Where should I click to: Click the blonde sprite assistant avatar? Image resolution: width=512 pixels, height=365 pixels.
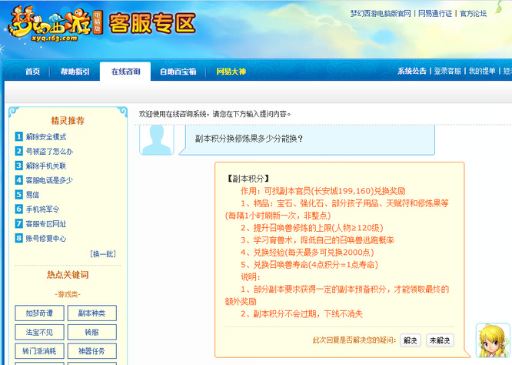[x=493, y=340]
